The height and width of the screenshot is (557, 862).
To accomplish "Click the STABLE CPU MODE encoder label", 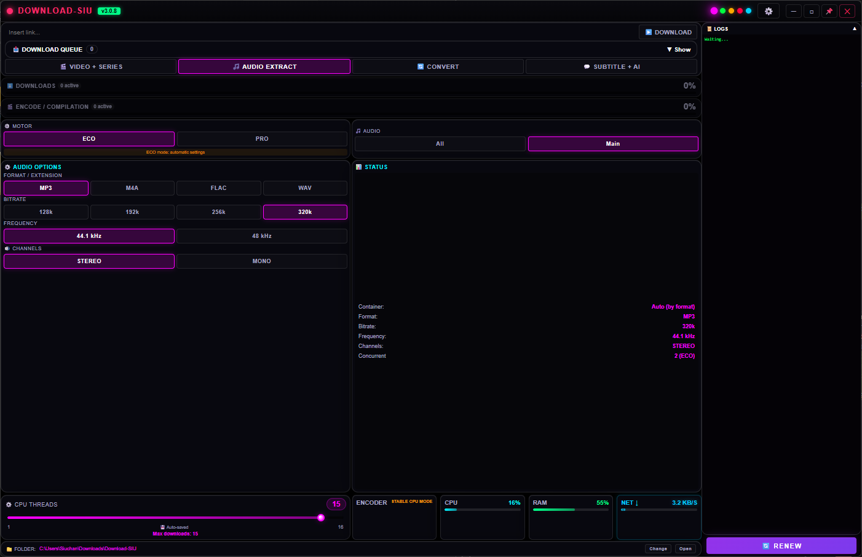I will (412, 502).
